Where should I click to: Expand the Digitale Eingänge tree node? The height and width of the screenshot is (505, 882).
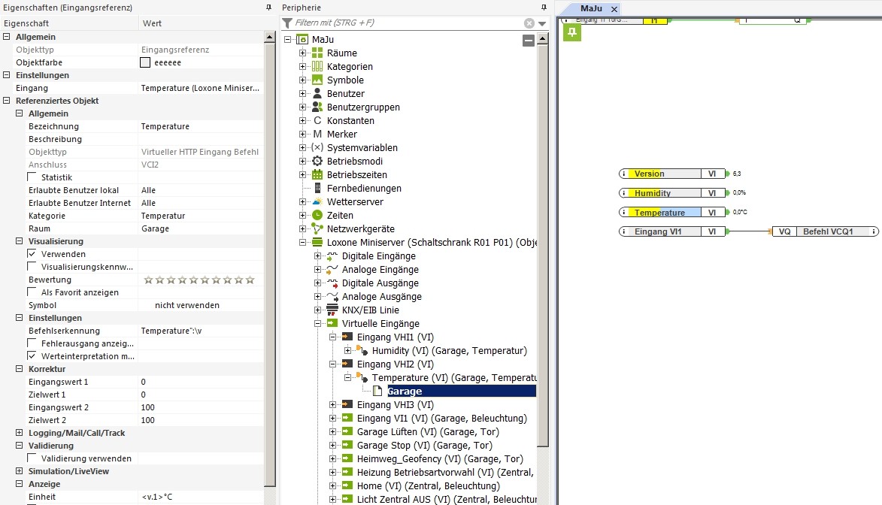point(317,256)
